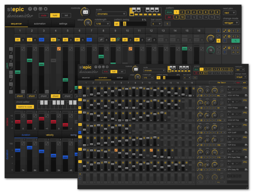This screenshot has width=255, height=196.
Task: Open lane 2 rate 1/8 dropdown
Action: tap(221, 108)
